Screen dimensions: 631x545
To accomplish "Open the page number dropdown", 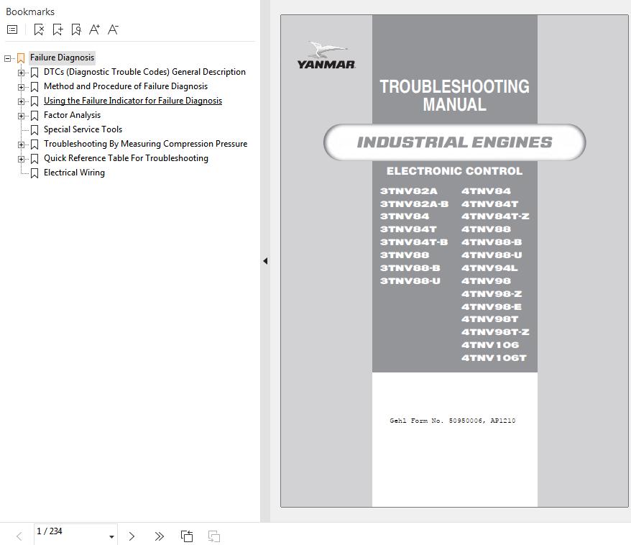I will pos(111,536).
